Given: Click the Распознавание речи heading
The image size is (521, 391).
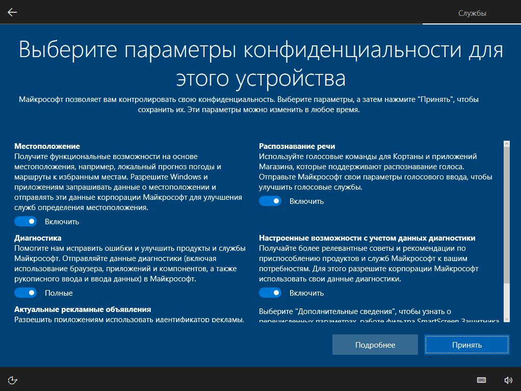Looking at the screenshot, I should tap(297, 146).
